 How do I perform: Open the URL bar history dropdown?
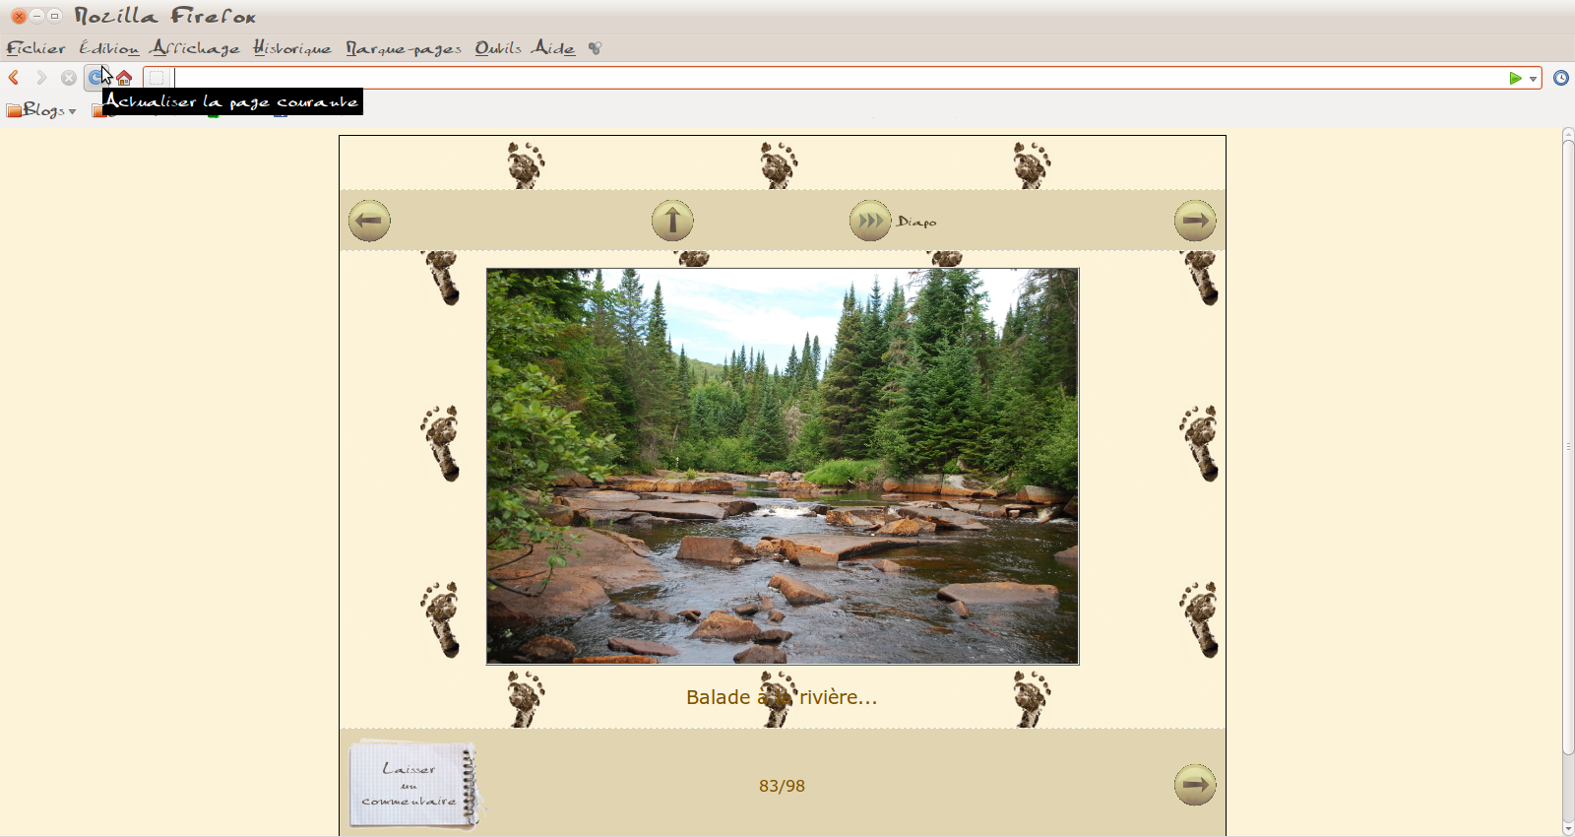point(1533,79)
